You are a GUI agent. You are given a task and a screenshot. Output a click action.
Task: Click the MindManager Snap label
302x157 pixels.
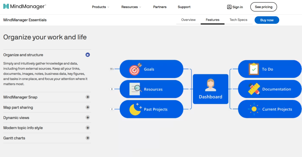(20, 97)
